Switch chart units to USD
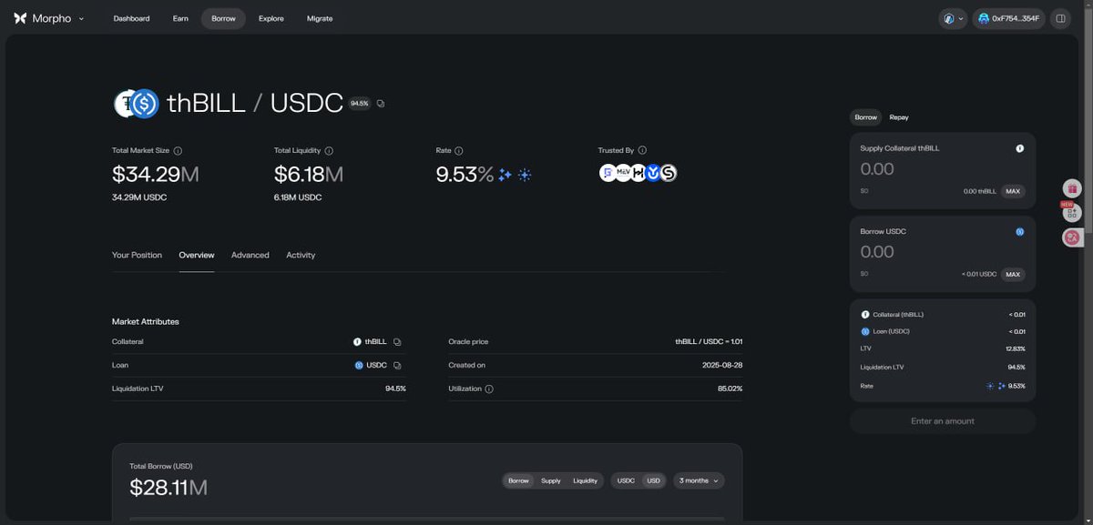1093x525 pixels. pyautogui.click(x=653, y=480)
